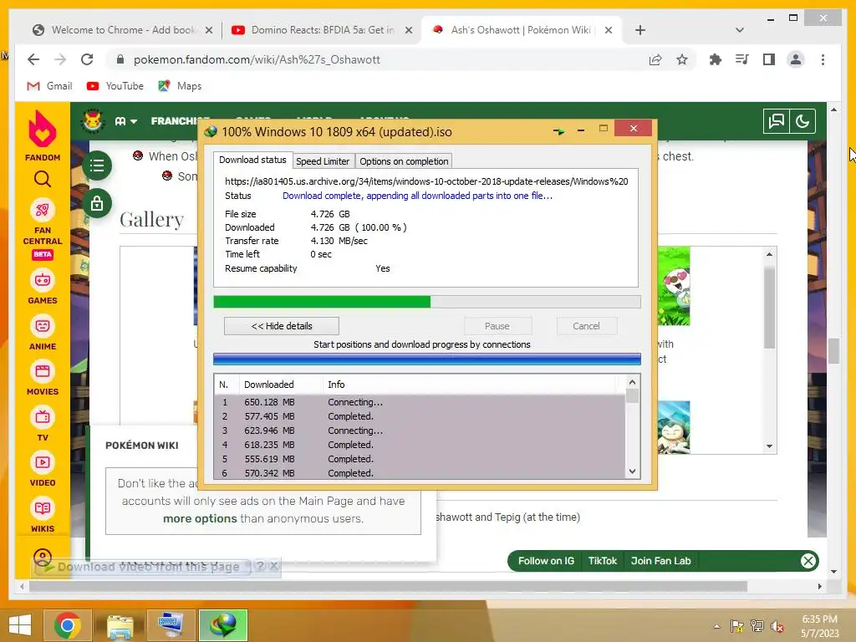Open Anime section in Fandom sidebar
The image size is (856, 642).
[x=43, y=334]
